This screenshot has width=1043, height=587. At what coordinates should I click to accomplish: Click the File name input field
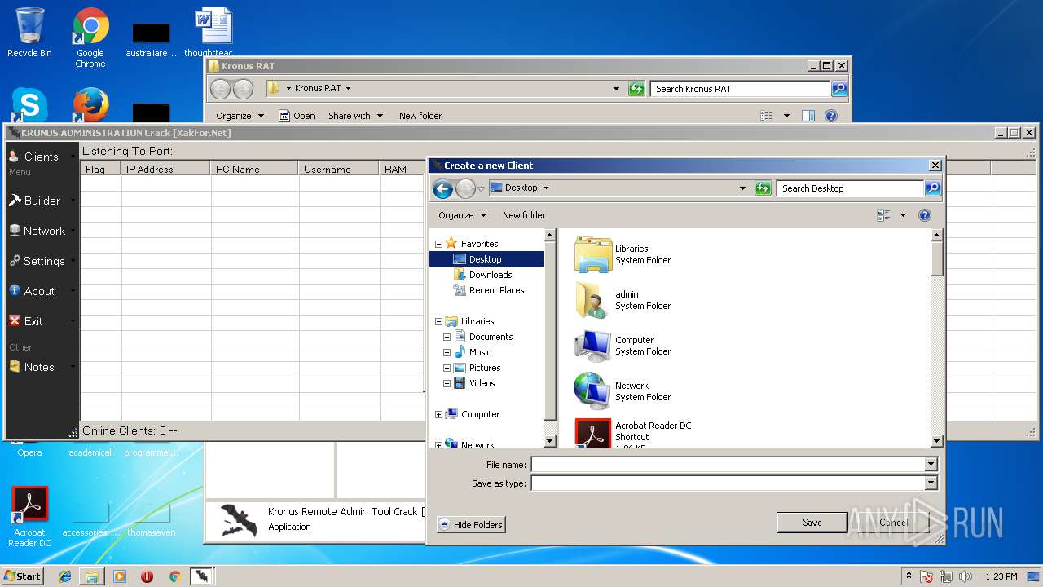click(728, 464)
